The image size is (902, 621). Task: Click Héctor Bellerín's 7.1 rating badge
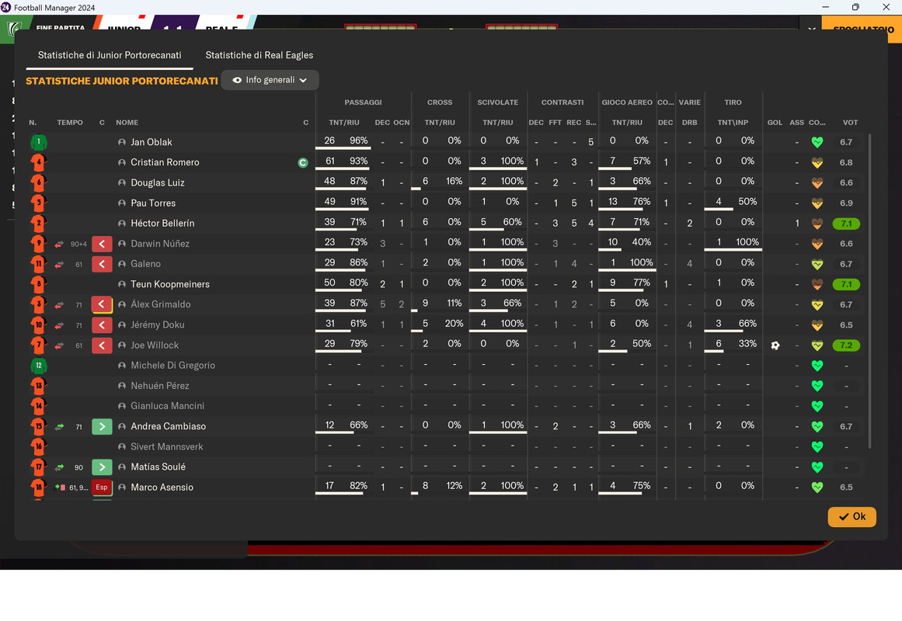click(846, 224)
